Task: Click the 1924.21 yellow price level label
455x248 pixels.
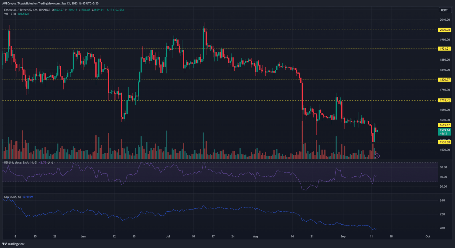Action: pos(444,49)
